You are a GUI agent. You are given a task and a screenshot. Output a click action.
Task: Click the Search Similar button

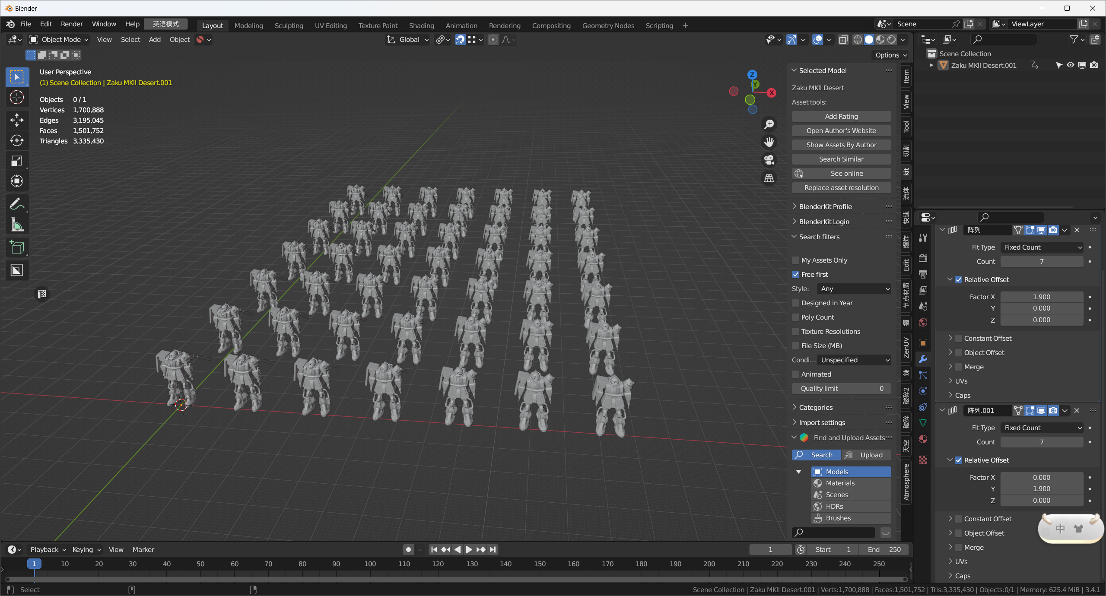click(x=841, y=159)
